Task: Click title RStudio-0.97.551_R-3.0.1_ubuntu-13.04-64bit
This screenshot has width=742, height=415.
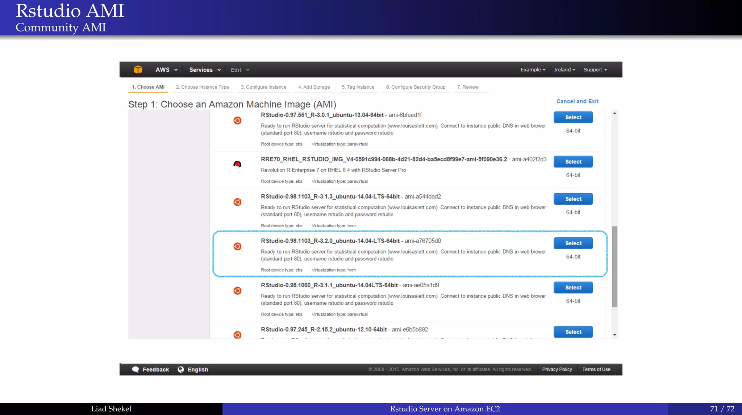Action: [322, 115]
